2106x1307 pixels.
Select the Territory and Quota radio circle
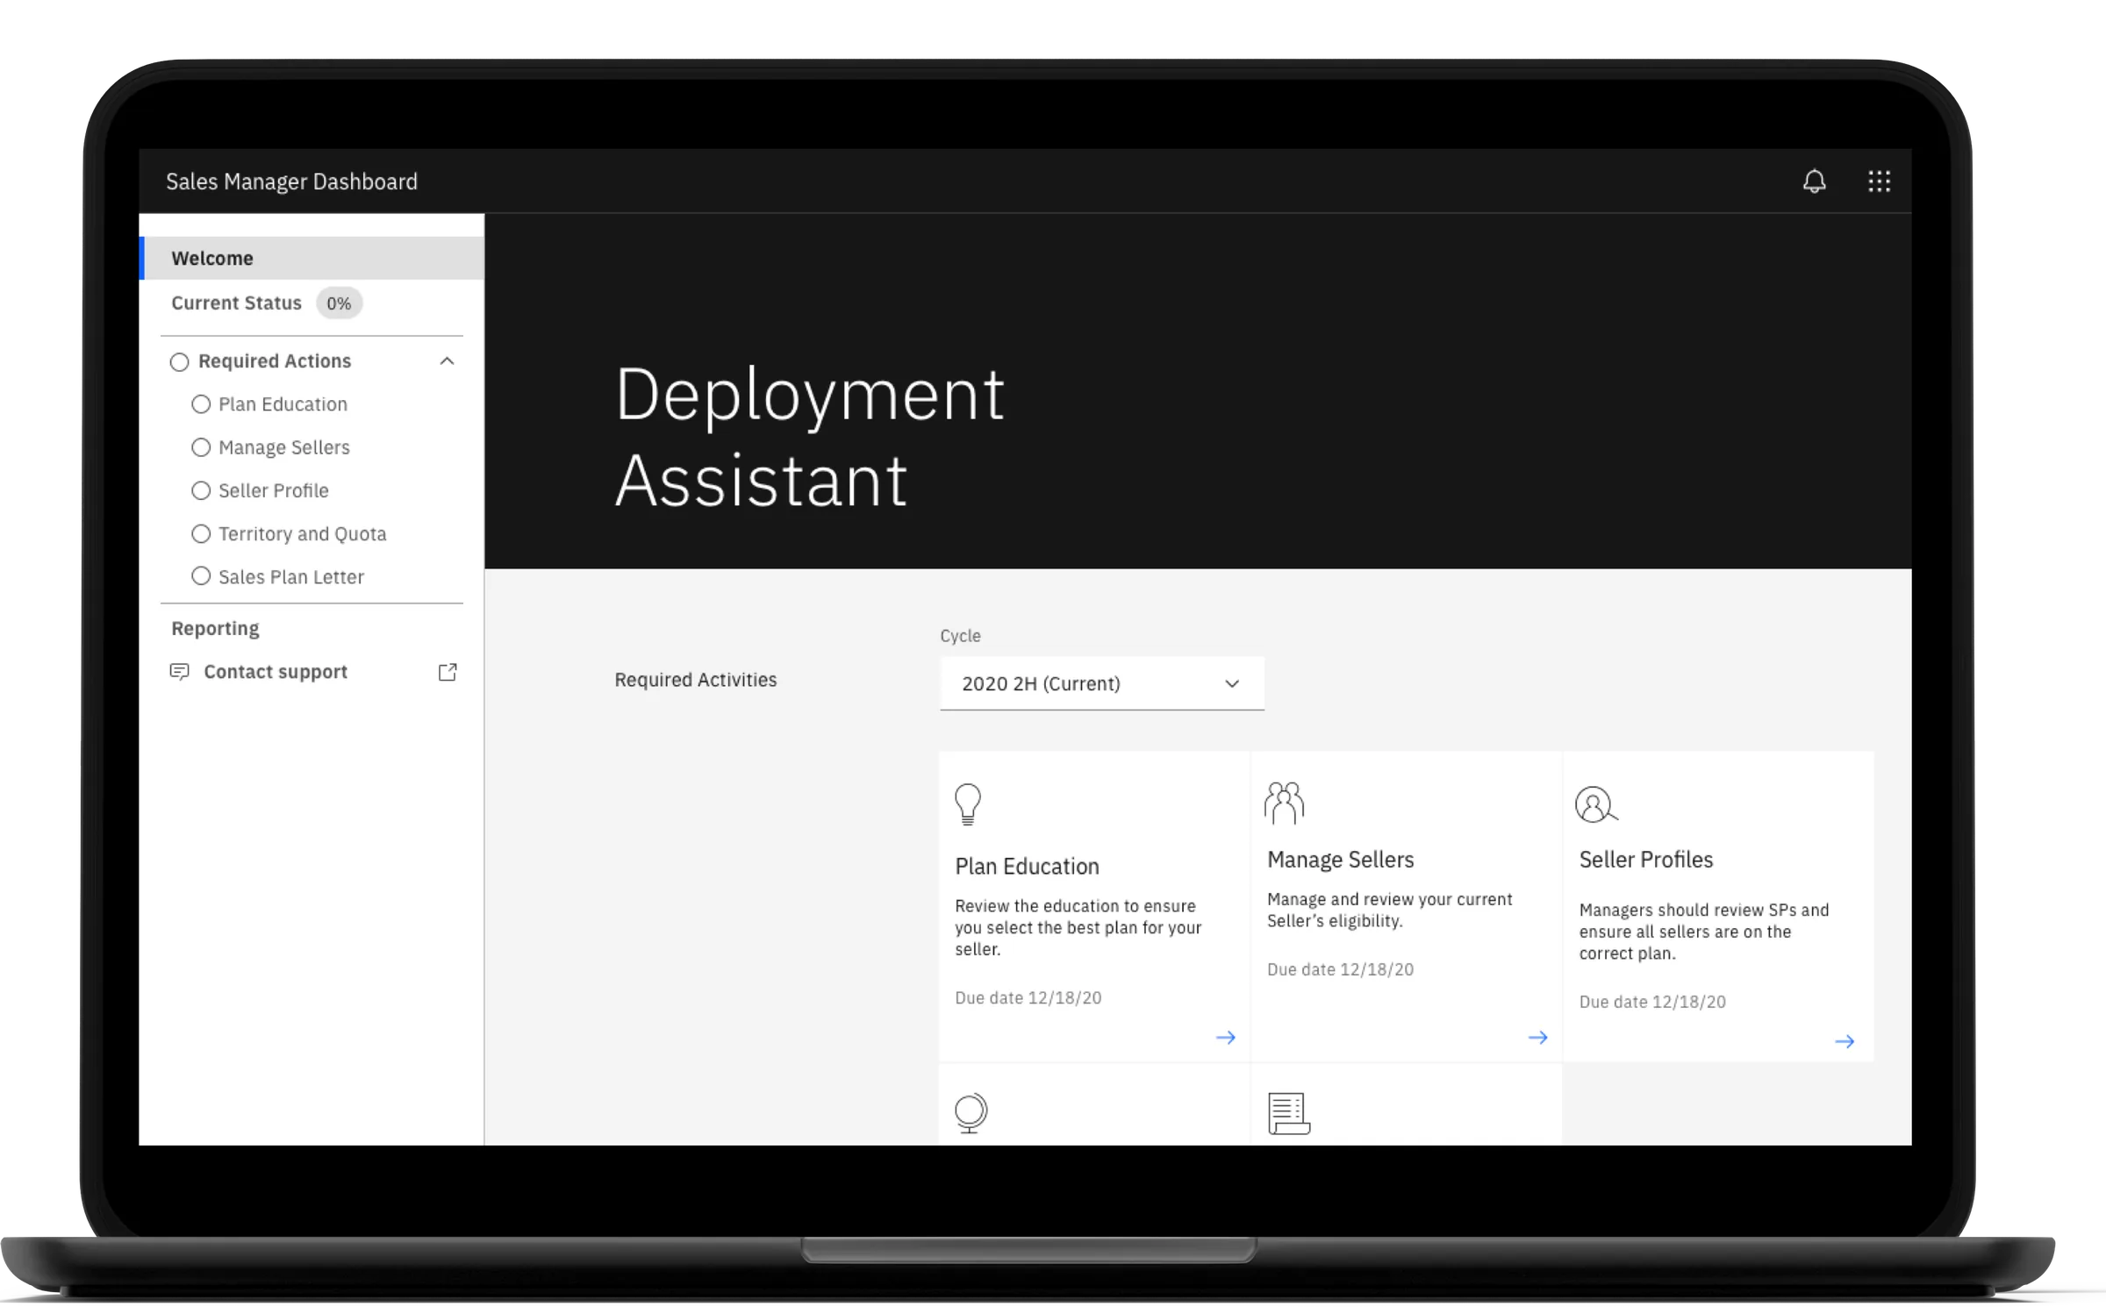[x=201, y=533]
